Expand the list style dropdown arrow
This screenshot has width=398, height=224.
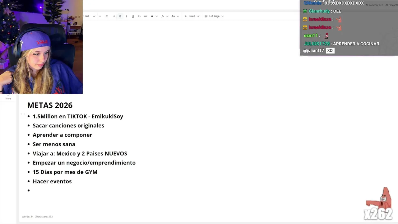tap(94, 16)
